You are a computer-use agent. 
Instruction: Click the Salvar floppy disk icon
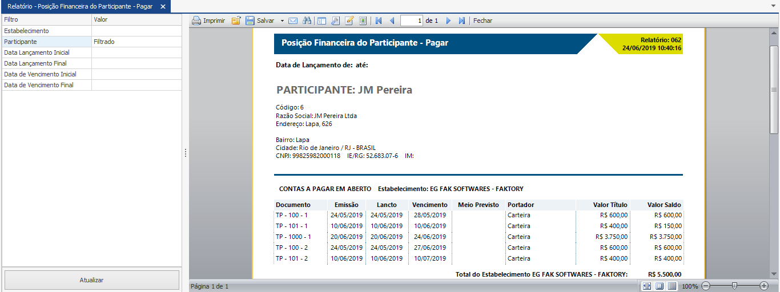coord(250,21)
